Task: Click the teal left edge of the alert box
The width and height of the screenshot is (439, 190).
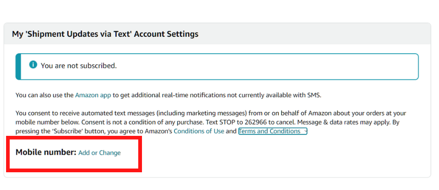Action: tap(18, 66)
